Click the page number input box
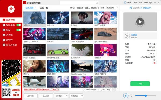 point(99,90)
